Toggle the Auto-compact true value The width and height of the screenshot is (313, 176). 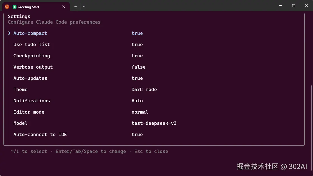(x=137, y=33)
